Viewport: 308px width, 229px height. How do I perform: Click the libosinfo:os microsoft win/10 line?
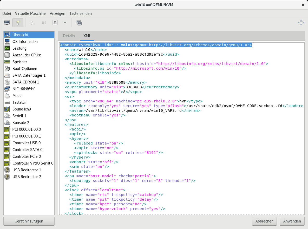[x=130, y=68]
